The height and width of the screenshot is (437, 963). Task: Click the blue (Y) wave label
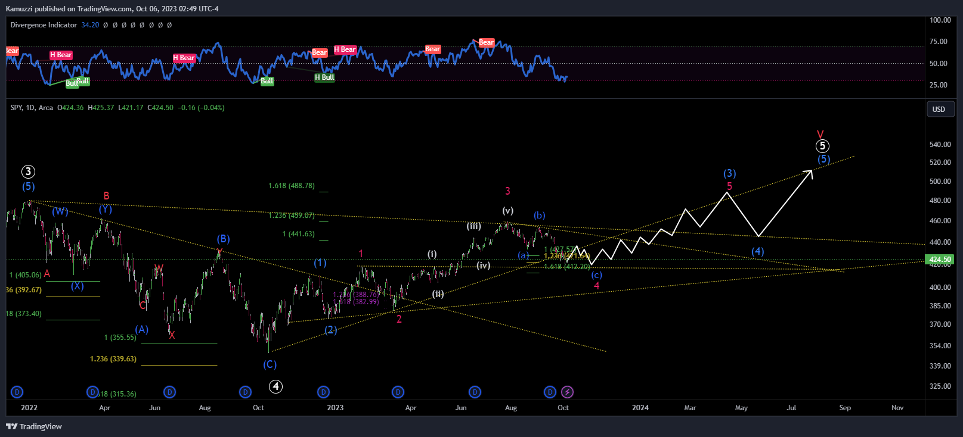106,209
